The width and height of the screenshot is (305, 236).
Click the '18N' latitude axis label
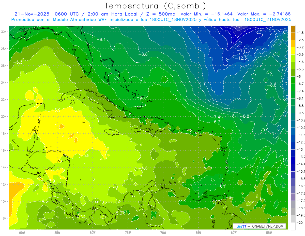(4, 133)
